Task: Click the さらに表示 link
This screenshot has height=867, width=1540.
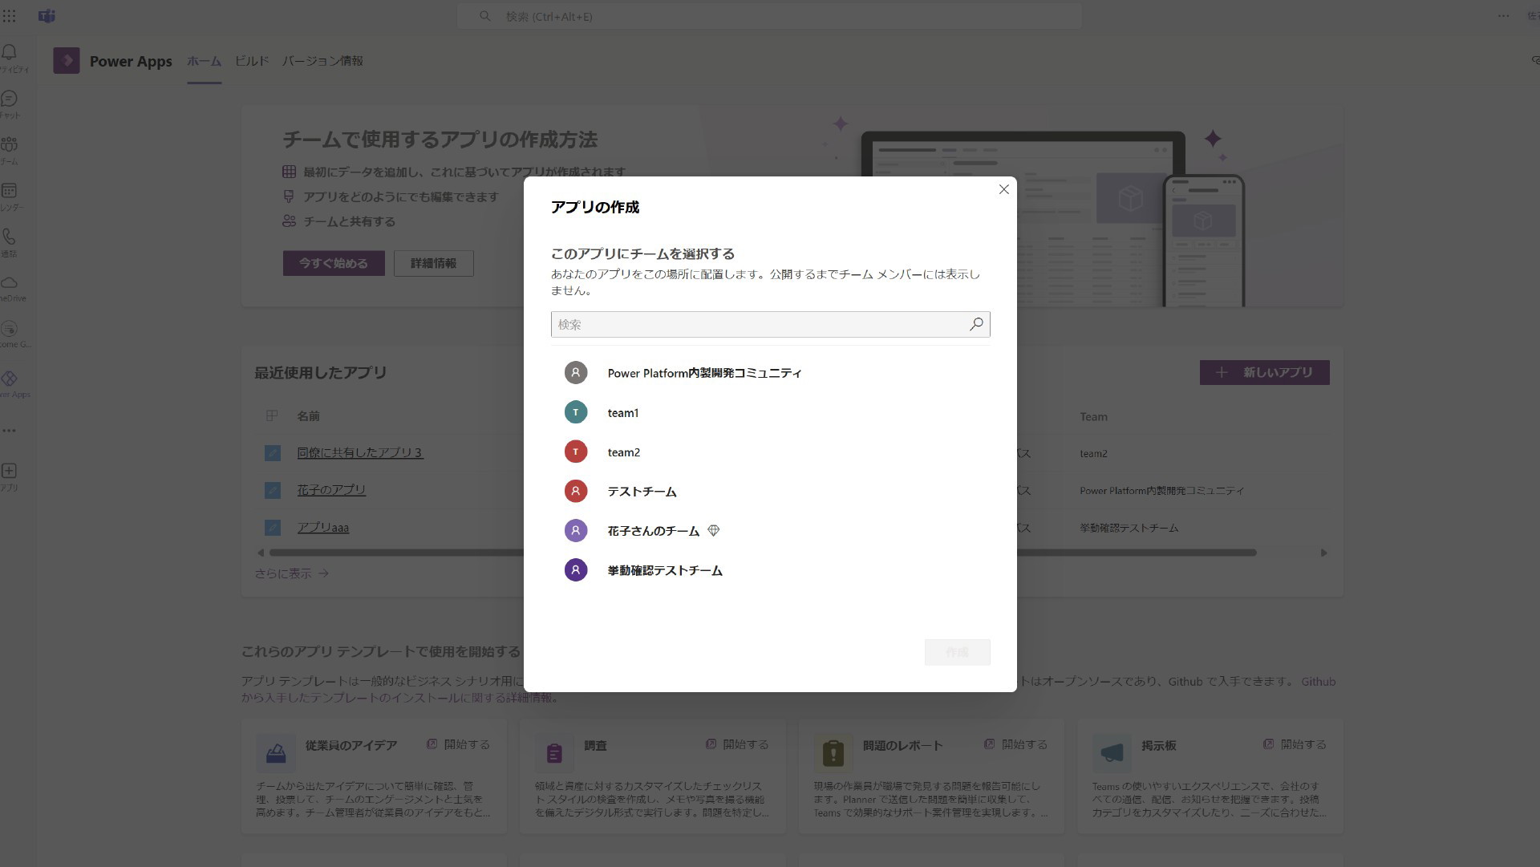Action: pyautogui.click(x=292, y=573)
